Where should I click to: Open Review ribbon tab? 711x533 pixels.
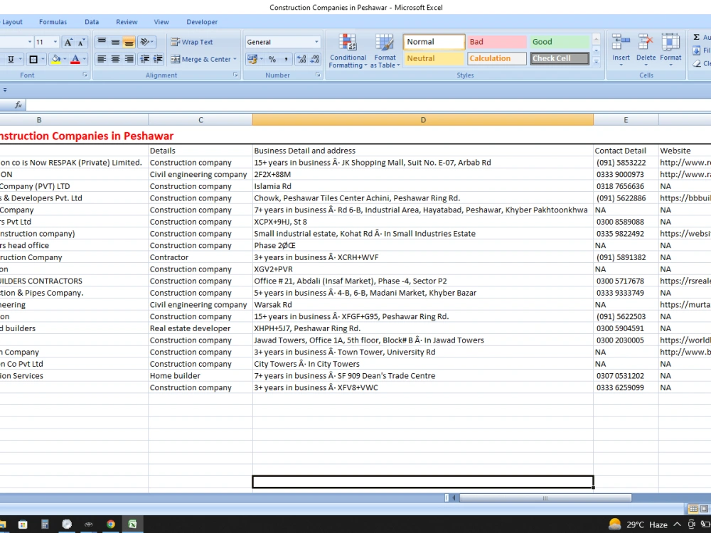click(x=127, y=22)
